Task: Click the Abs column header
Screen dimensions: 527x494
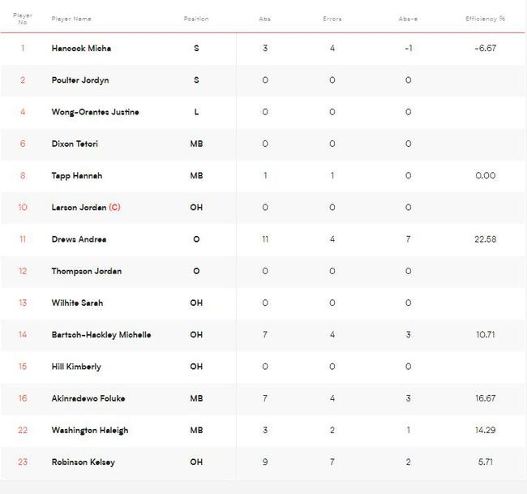Action: pos(265,19)
